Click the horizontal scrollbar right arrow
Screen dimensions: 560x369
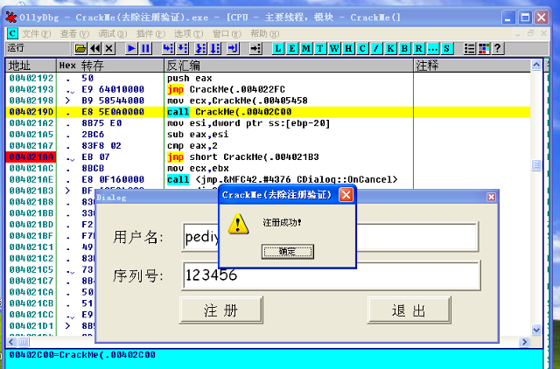pyautogui.click(x=524, y=342)
